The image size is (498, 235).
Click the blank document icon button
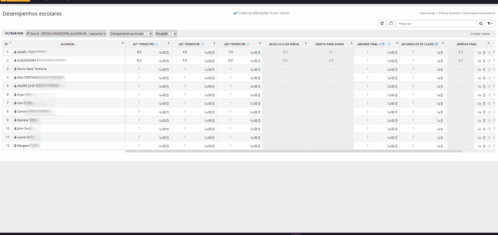(391, 23)
